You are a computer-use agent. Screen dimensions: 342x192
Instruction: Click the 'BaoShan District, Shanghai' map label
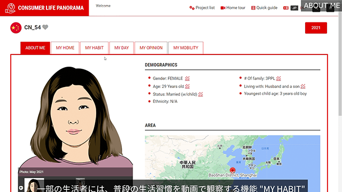coord(232,175)
